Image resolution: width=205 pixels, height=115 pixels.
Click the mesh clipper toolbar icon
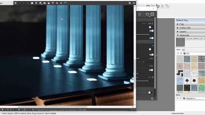(167, 6)
